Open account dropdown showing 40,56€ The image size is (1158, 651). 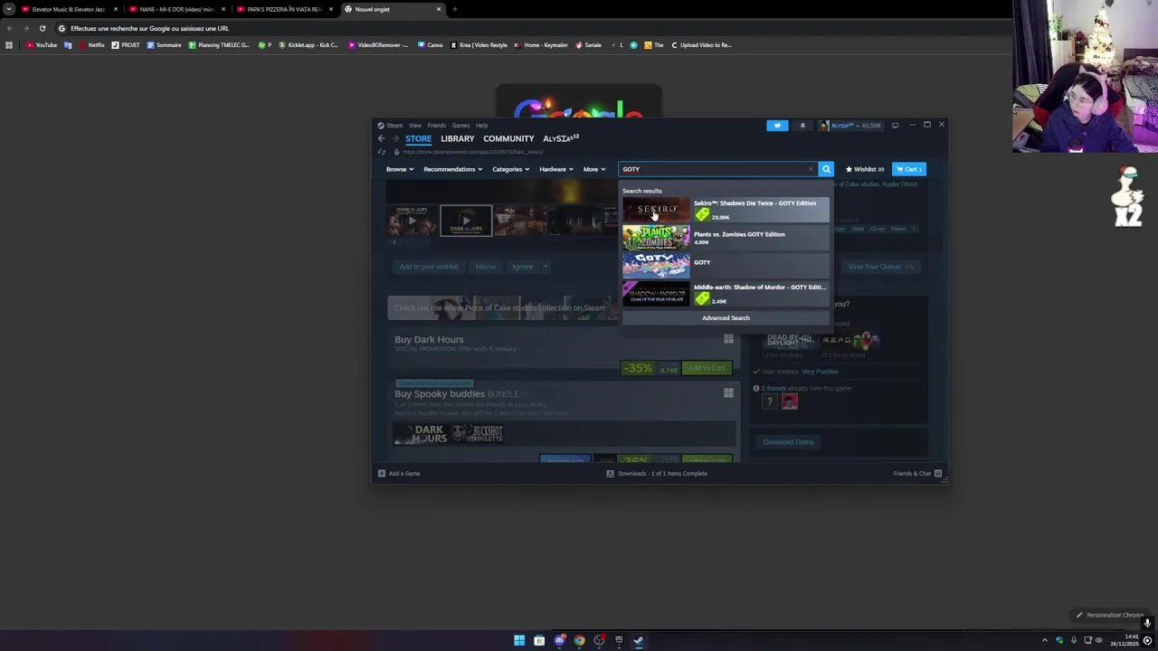(850, 126)
